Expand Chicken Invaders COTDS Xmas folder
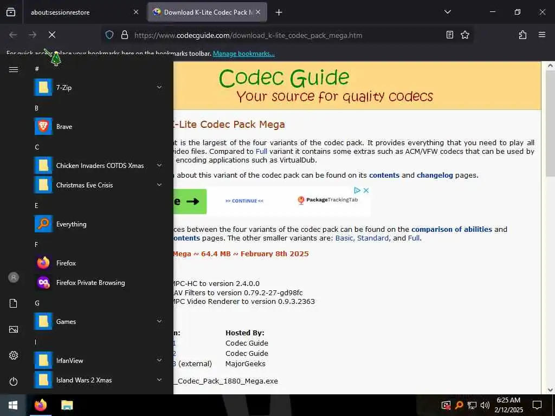Image resolution: width=555 pixels, height=416 pixels. point(99,166)
